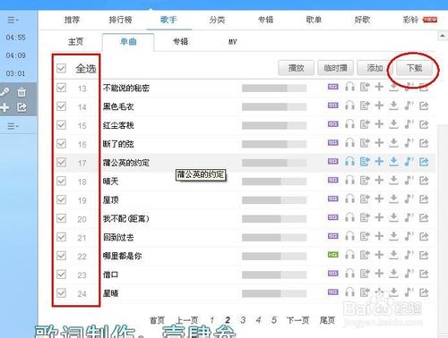
Task: Click the download icon in the 屋顶 row
Action: (393, 199)
